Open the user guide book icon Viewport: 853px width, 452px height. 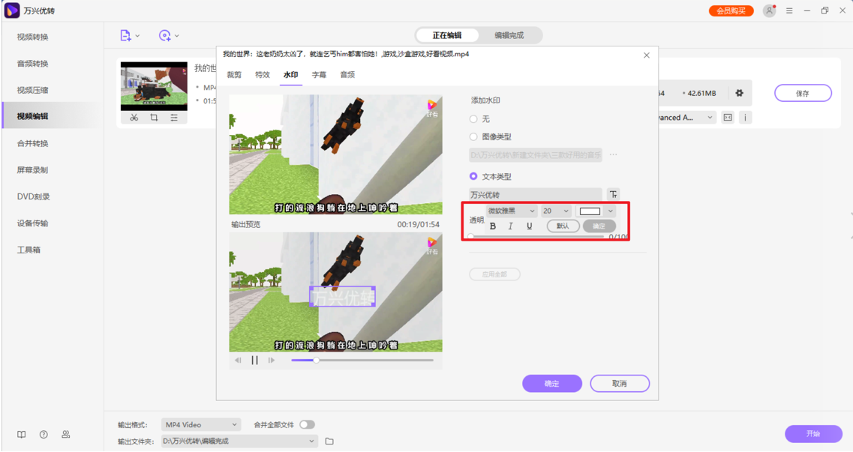(x=21, y=434)
